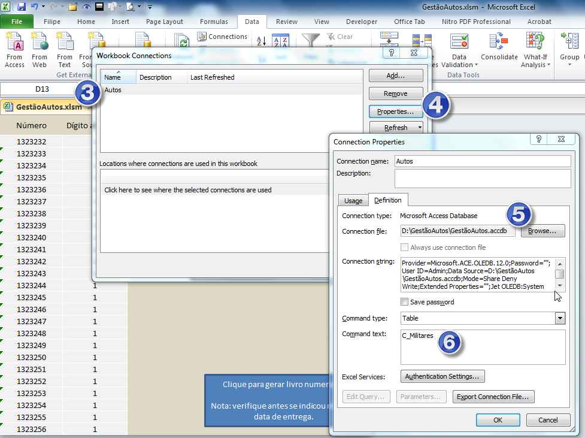Click the Text to Columns icon
Viewport: 585px width, 438px height.
[389, 40]
